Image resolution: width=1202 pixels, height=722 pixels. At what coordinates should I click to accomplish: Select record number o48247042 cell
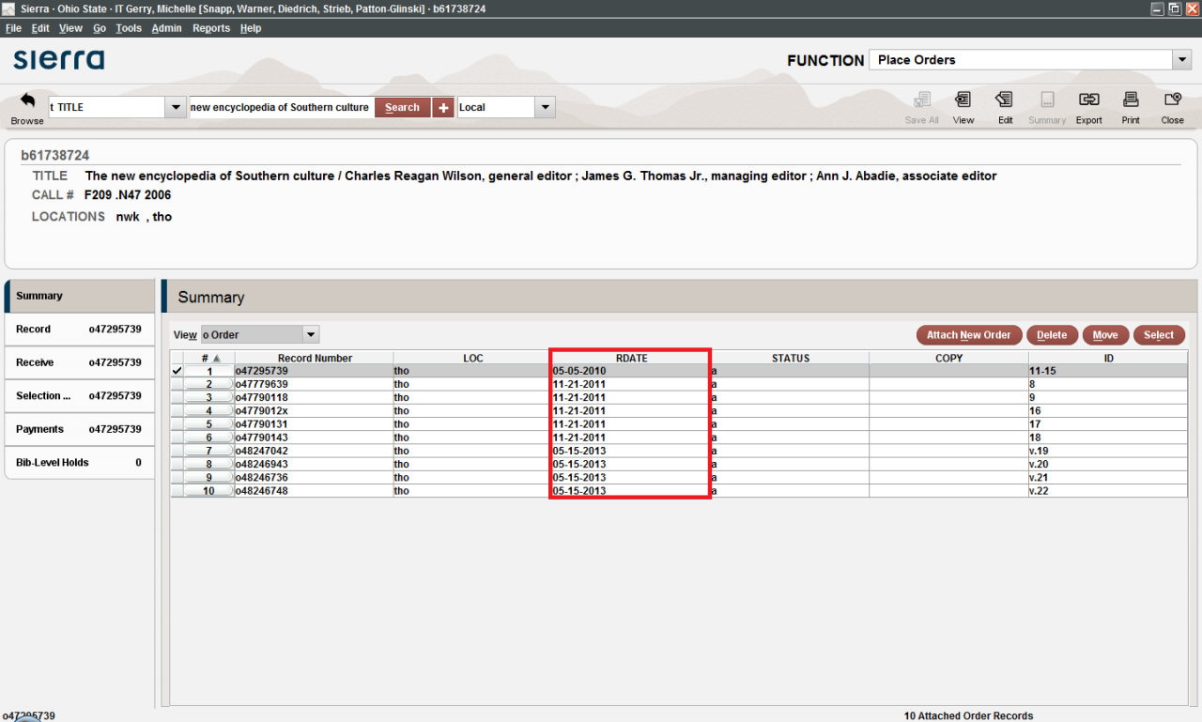(x=315, y=451)
